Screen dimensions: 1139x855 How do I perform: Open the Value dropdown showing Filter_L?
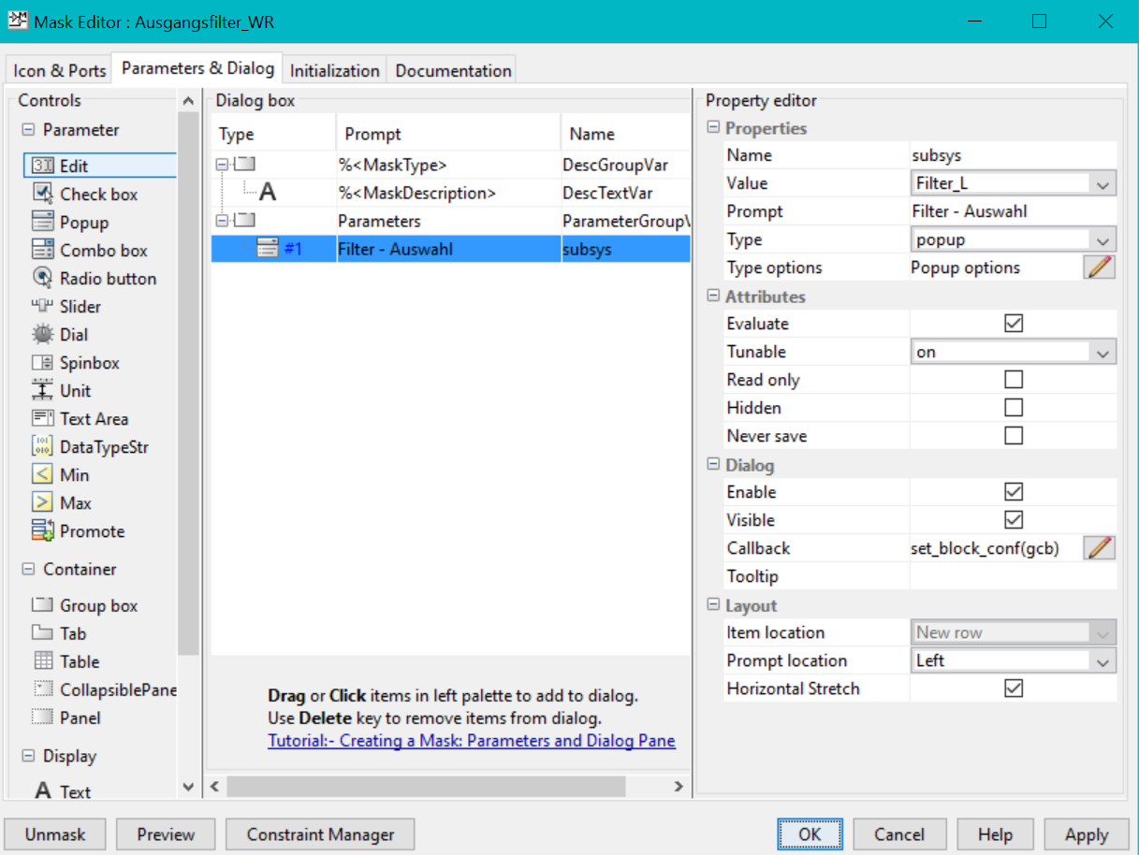click(1014, 183)
